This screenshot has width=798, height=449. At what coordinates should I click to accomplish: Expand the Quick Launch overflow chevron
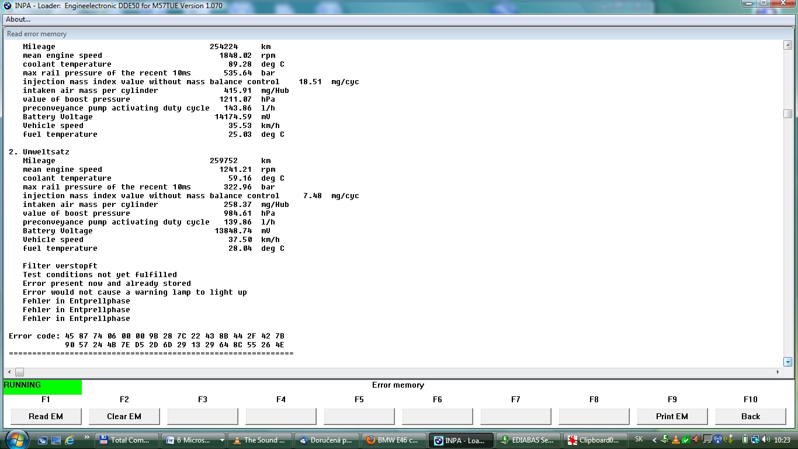tap(87, 437)
